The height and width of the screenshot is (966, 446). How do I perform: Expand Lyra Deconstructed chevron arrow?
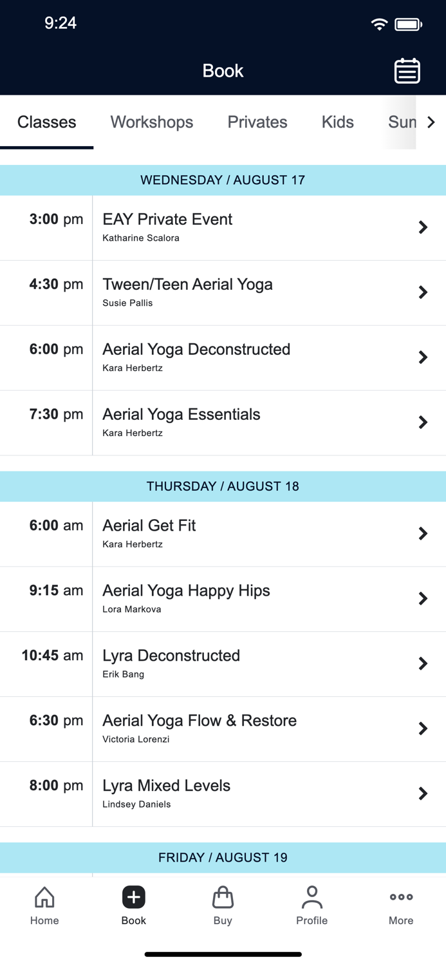click(423, 663)
